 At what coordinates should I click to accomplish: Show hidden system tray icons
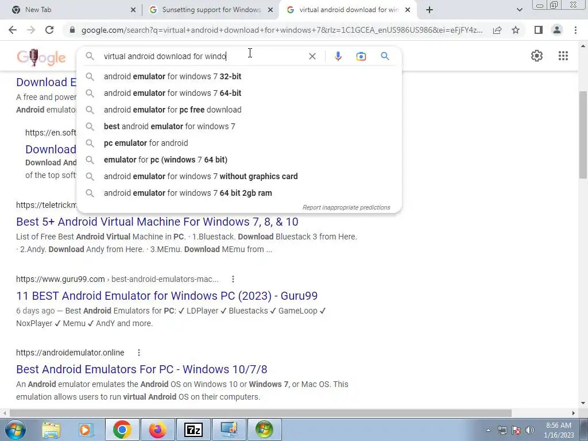[488, 430]
